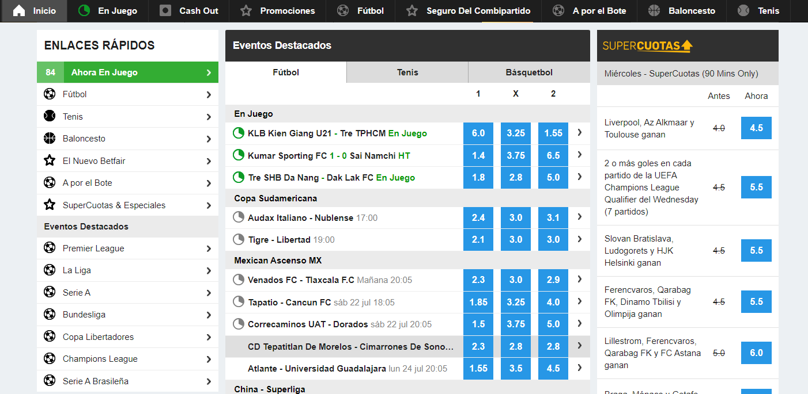This screenshot has height=394, width=808.
Task: Select 6.0 SuperCuota for Lillestrom, Ferencvaros combo
Action: coord(756,353)
